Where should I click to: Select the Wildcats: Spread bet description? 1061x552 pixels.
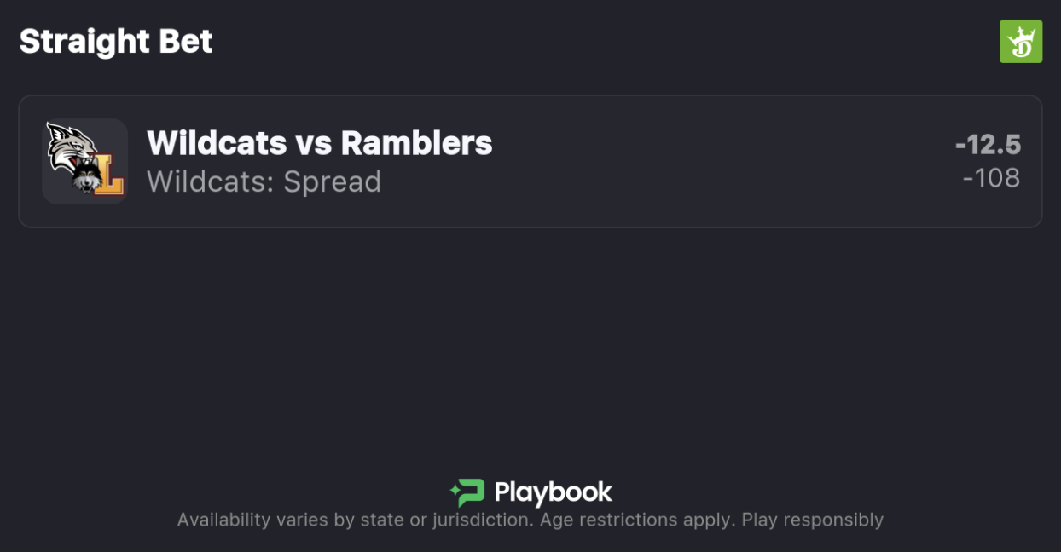click(x=264, y=181)
